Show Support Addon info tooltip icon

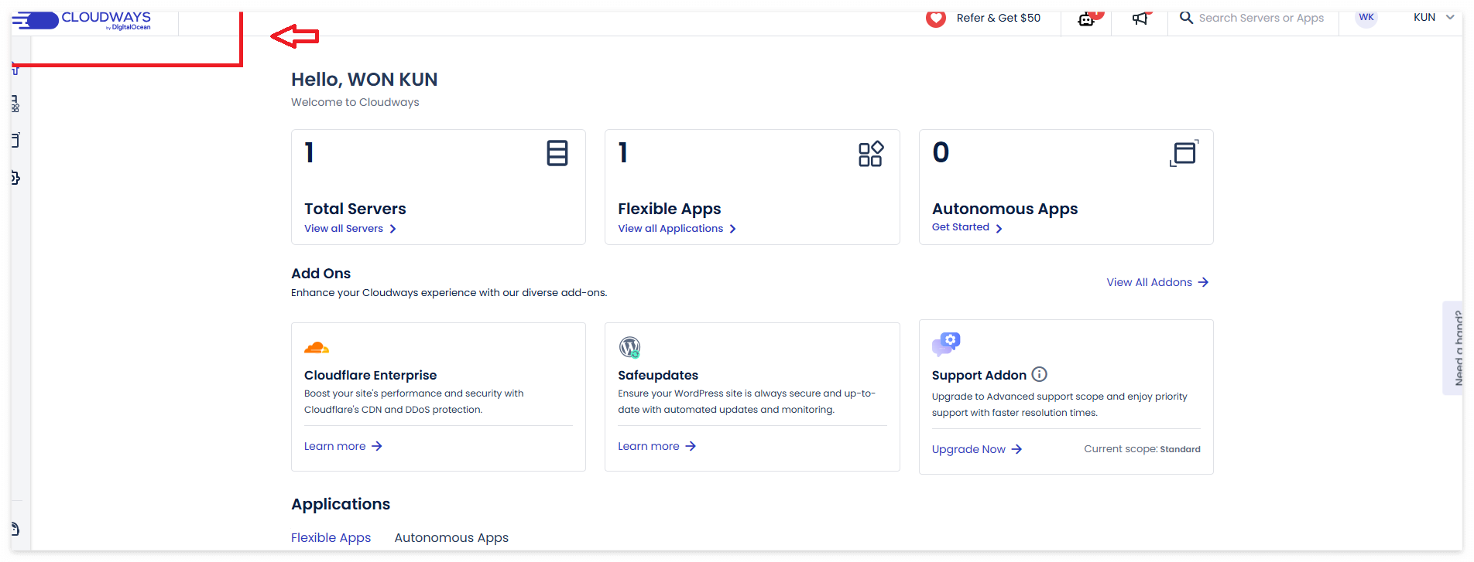point(1040,374)
